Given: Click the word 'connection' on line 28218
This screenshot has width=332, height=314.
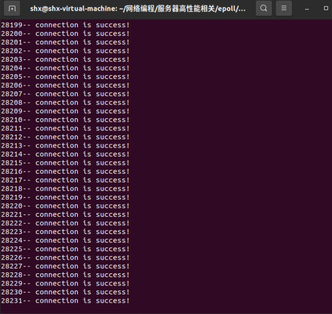Looking at the screenshot, I should click(56, 189).
